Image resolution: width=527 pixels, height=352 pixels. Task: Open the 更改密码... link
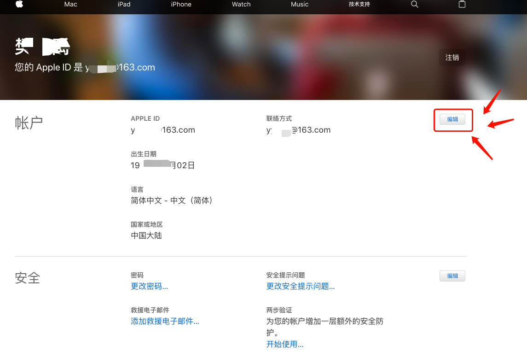(149, 287)
